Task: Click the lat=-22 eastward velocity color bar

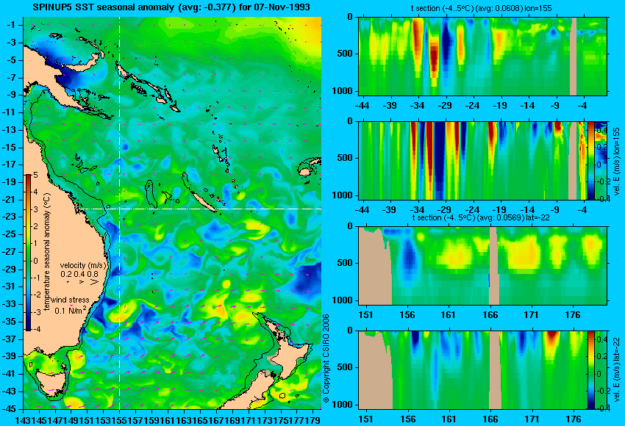Action: (x=590, y=370)
